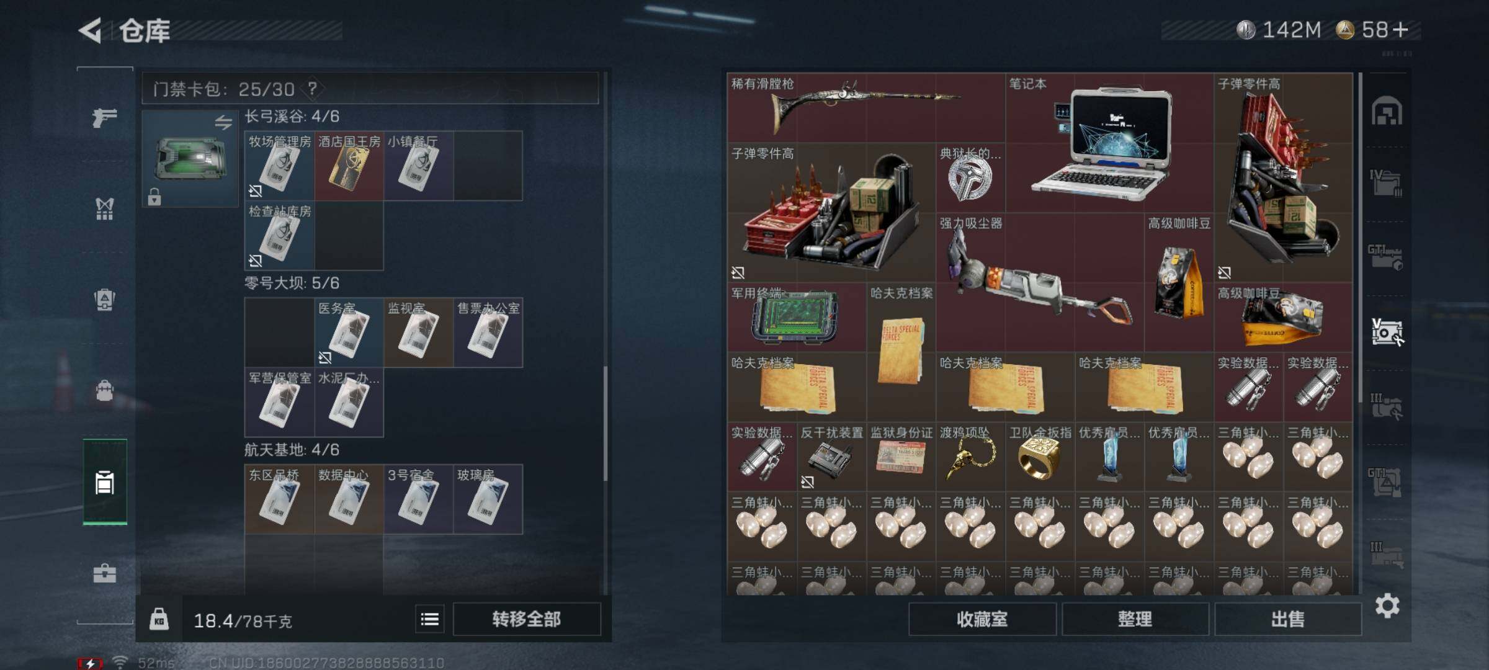Add currency with the plus icon

tap(1400, 29)
